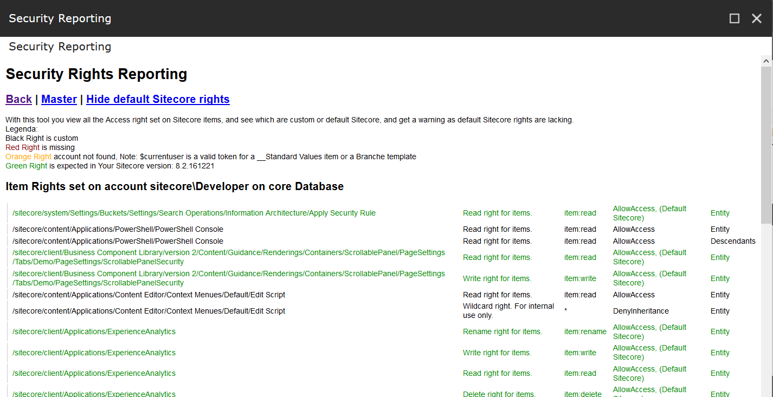Screen dimensions: 773x397
Task: Open the Master database link
Action: [x=59, y=99]
